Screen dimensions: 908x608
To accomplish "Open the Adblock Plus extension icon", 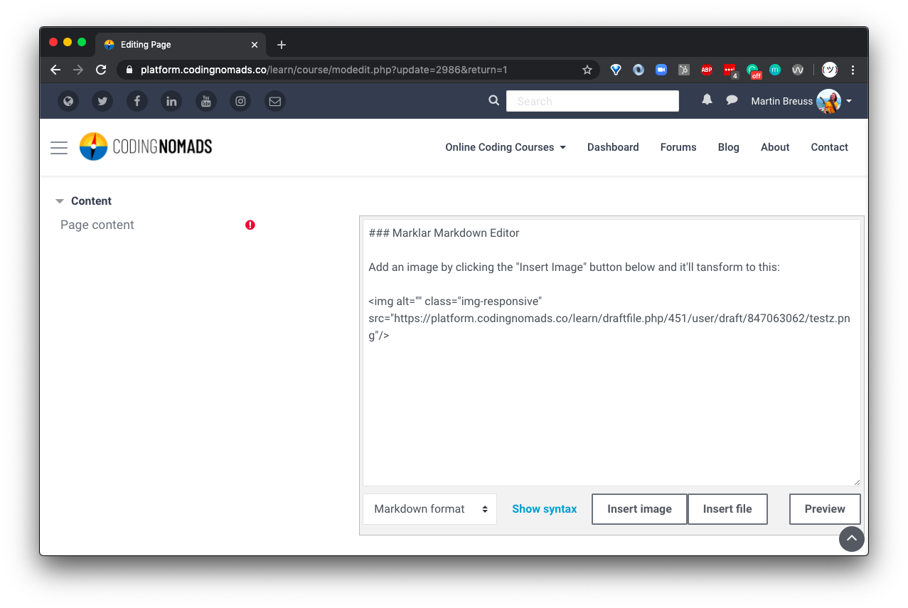I will pos(706,70).
